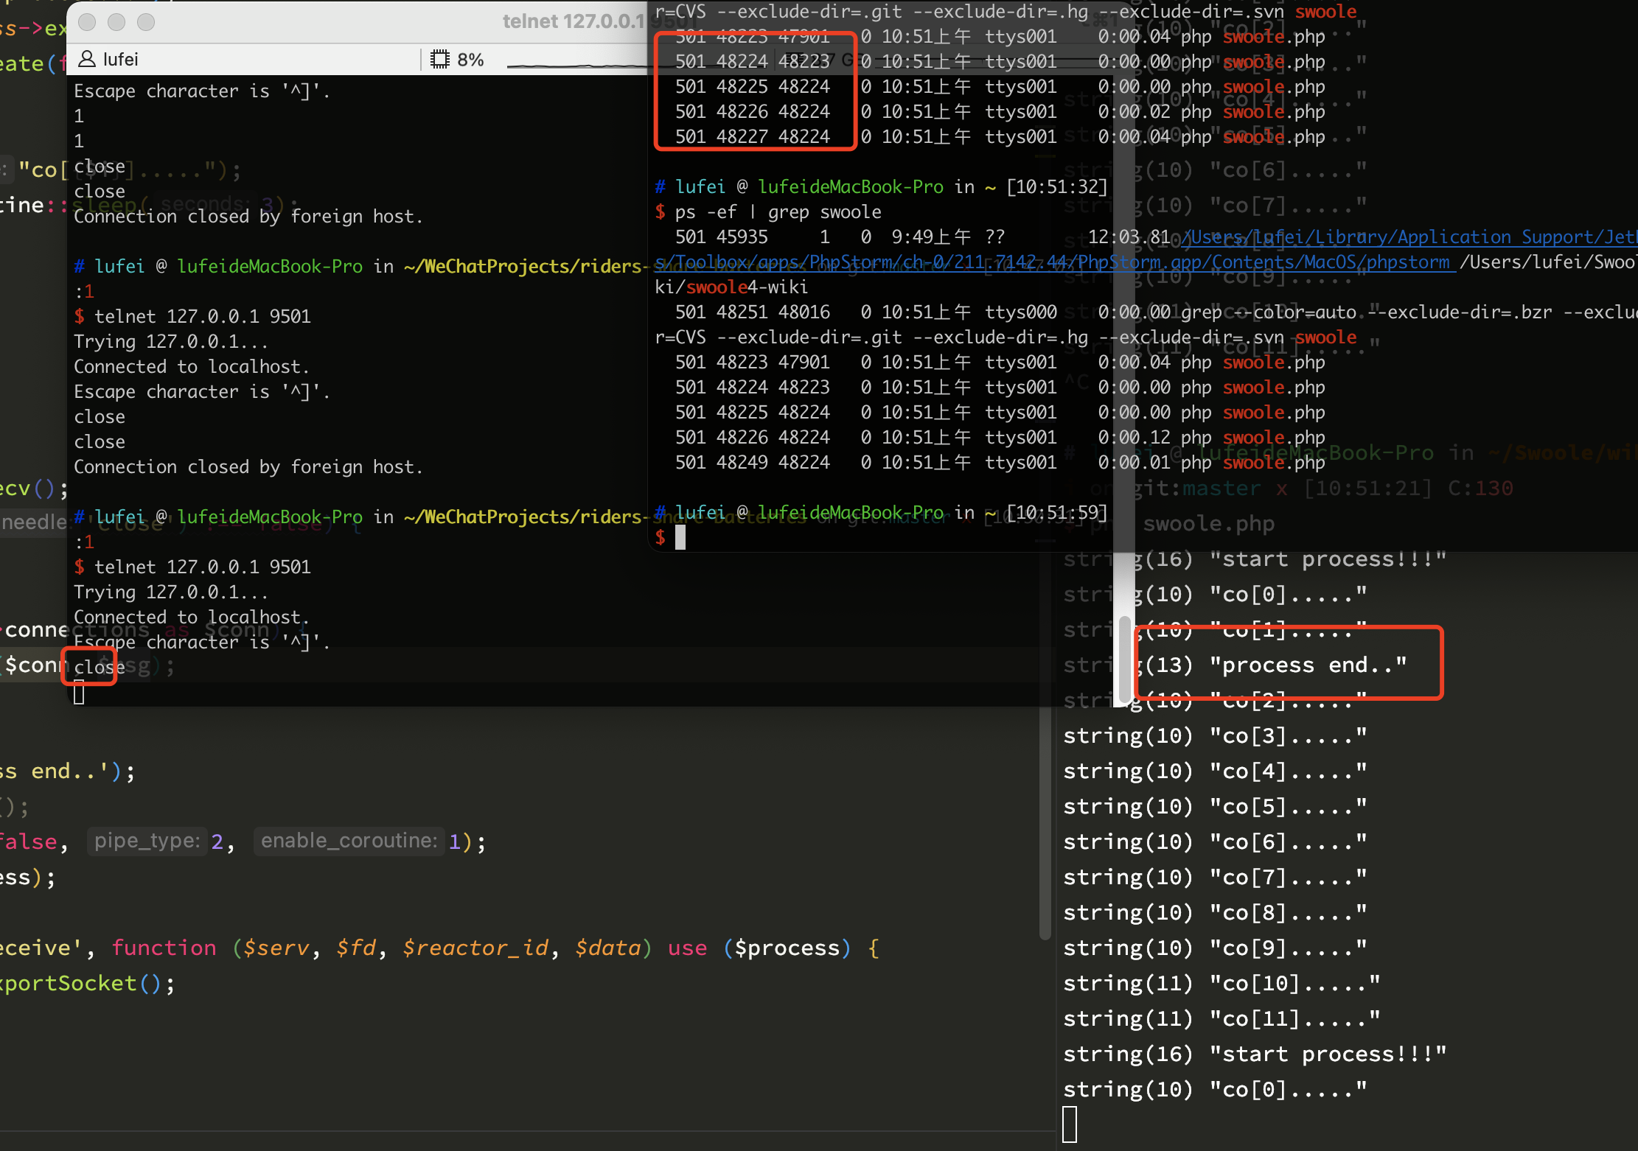Click the pipe_type parameter hint chip
The image size is (1638, 1151).
(x=147, y=840)
